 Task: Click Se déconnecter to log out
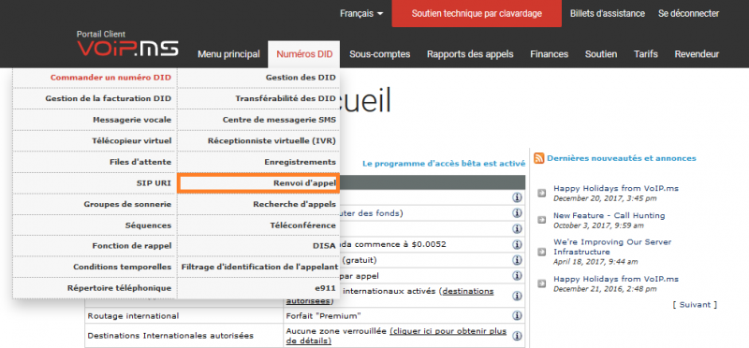(688, 14)
